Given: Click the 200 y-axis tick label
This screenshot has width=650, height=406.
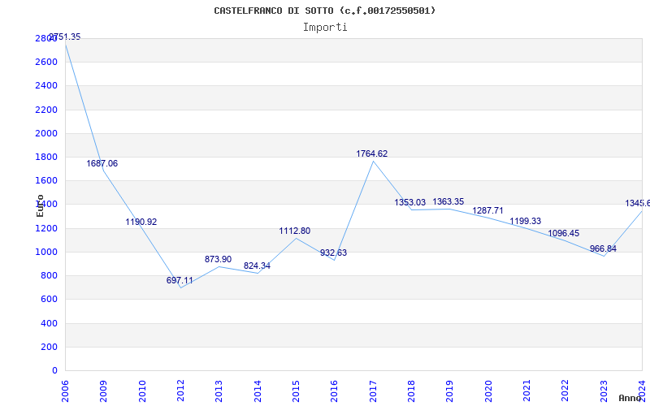Looking at the screenshot, I should point(49,347).
